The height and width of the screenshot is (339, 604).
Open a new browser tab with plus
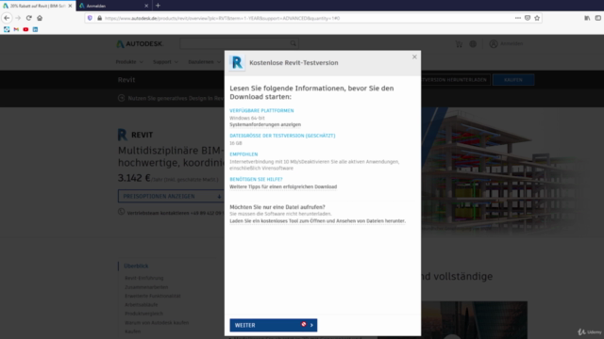tap(158, 6)
